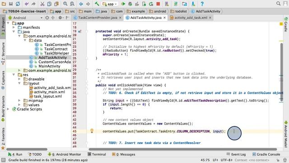The height and width of the screenshot is (163, 289).
Task: Toggle the 2: Favorites side panel
Action: pyautogui.click(x=3, y=138)
